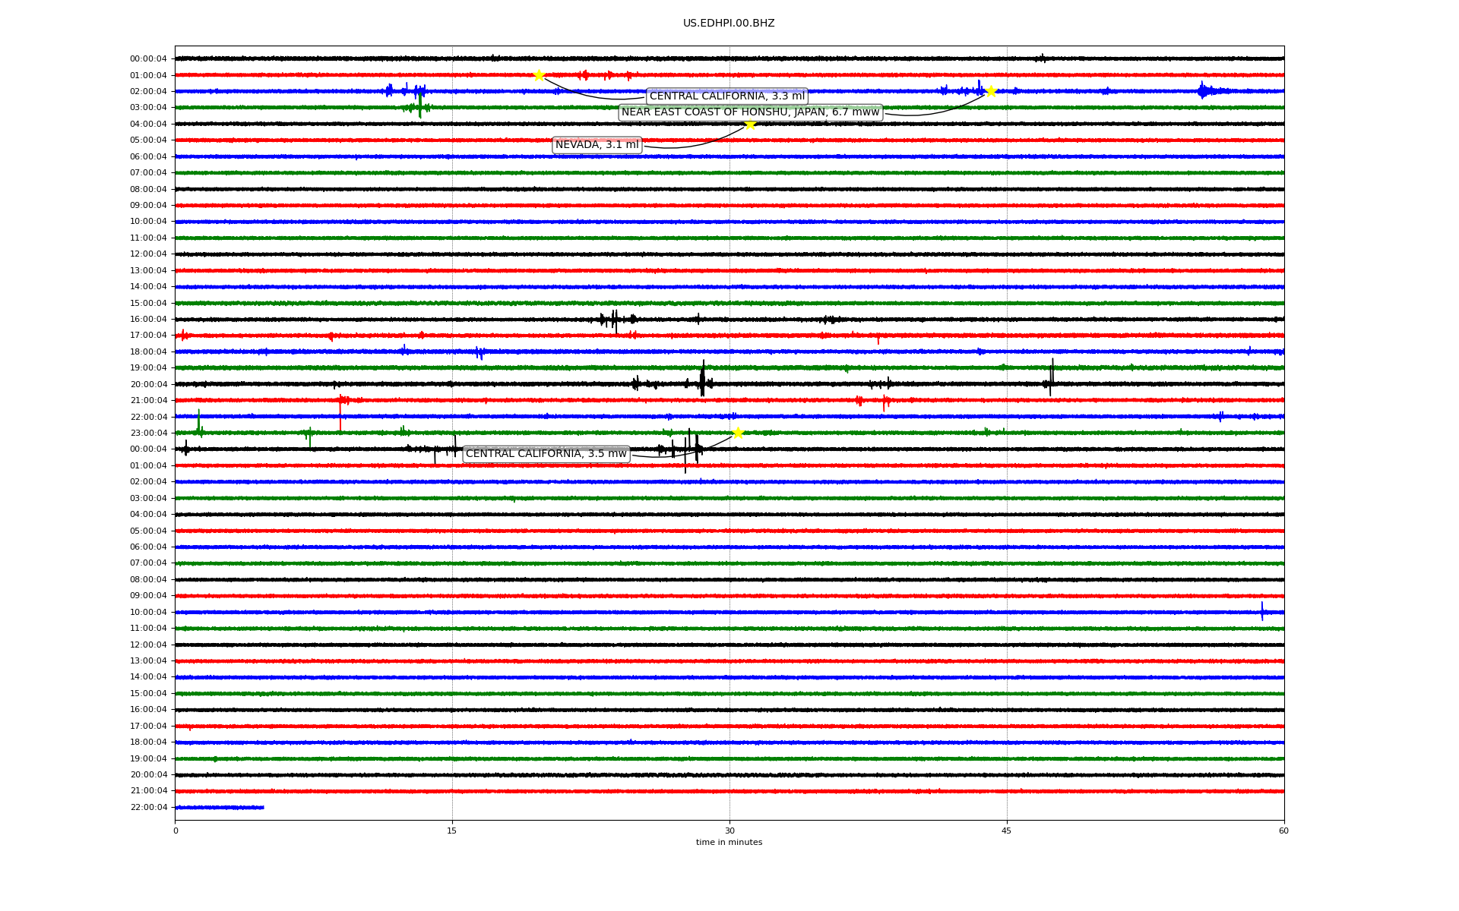Viewport: 1459px width, 911px height.
Task: Click the star marker on the 23:00:04 trace
Action: (738, 433)
